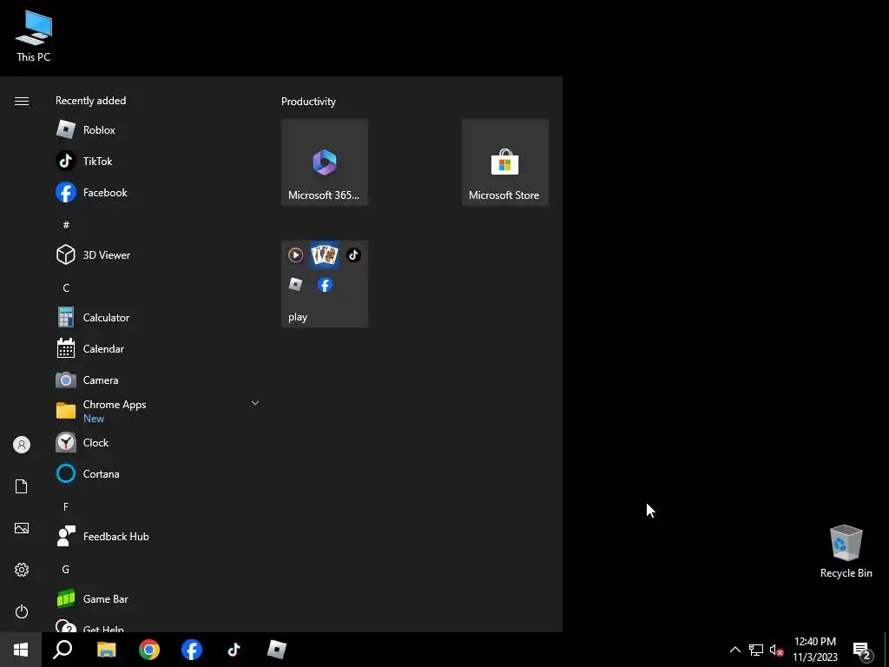The width and height of the screenshot is (889, 667).
Task: Launch Google Chrome from taskbar
Action: click(149, 650)
